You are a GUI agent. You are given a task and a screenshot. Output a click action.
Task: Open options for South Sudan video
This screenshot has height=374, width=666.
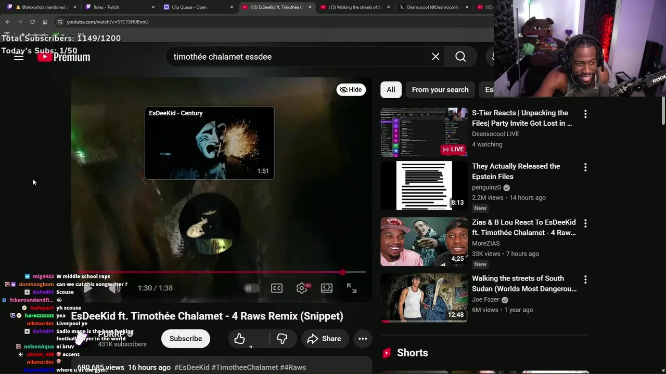[x=585, y=279]
